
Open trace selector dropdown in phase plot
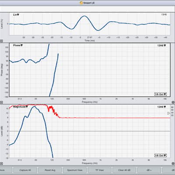click(x=161, y=45)
